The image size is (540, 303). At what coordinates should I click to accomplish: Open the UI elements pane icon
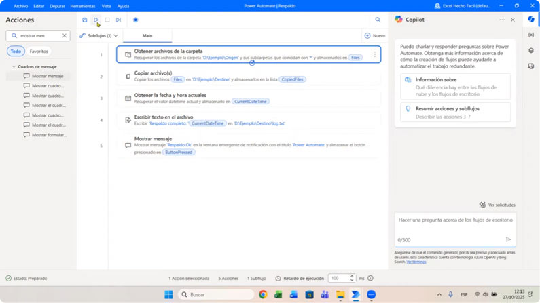531,50
